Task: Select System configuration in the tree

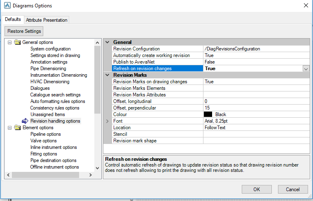Action: (x=50, y=49)
